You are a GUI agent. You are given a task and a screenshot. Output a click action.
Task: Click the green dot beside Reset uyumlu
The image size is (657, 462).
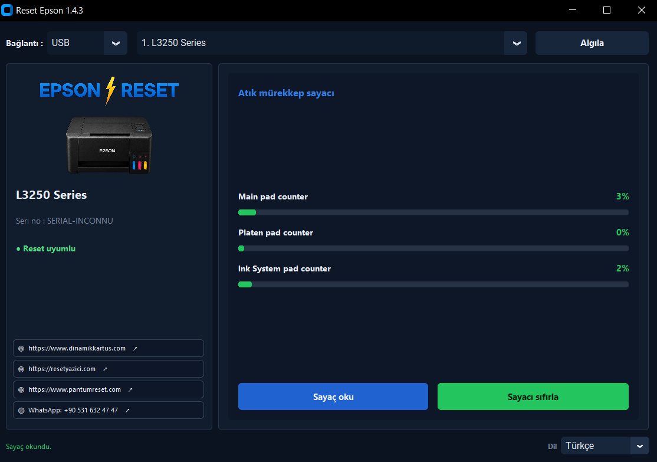pos(18,249)
